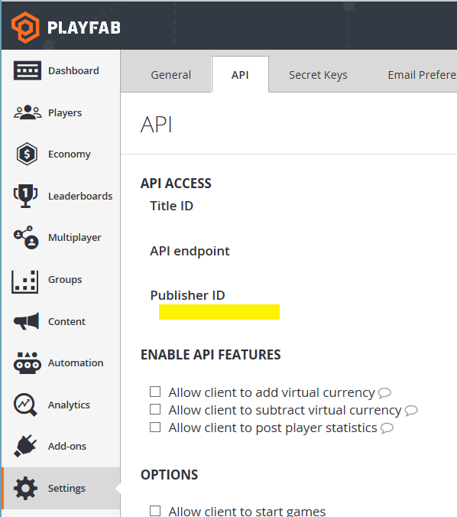Screen dimensions: 457x517
Task: Open Economy text link
Action: point(70,154)
